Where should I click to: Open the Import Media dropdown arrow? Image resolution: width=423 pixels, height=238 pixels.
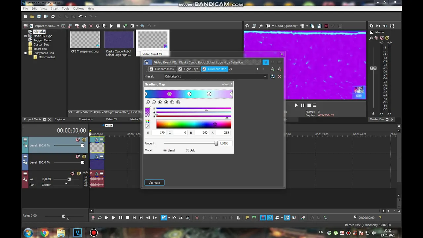58,26
